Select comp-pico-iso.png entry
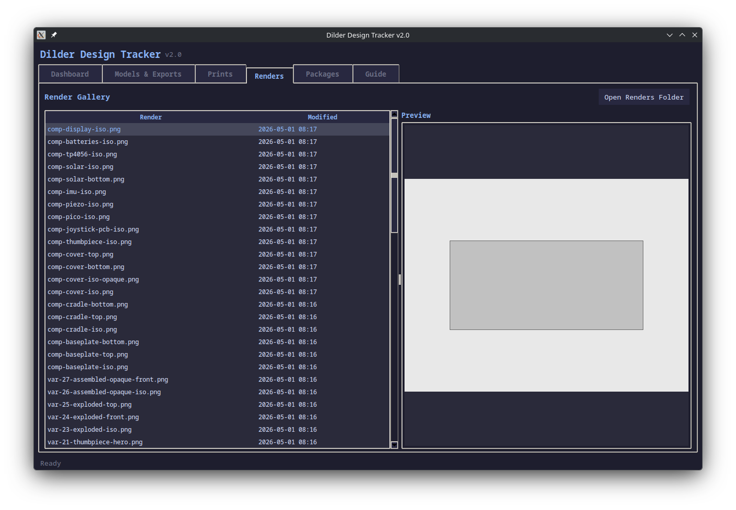 218,217
